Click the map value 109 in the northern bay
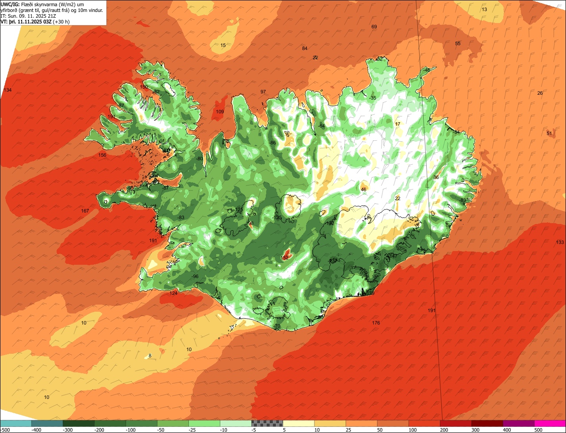The width and height of the screenshot is (566, 433). click(x=220, y=112)
